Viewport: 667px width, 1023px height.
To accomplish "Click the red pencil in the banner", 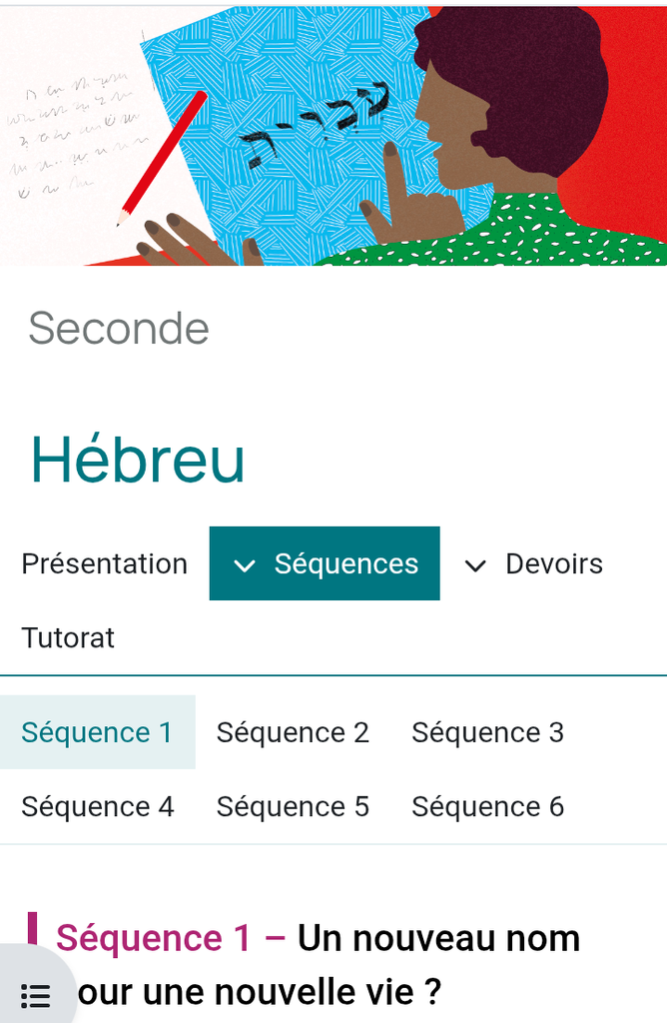I will click(163, 155).
